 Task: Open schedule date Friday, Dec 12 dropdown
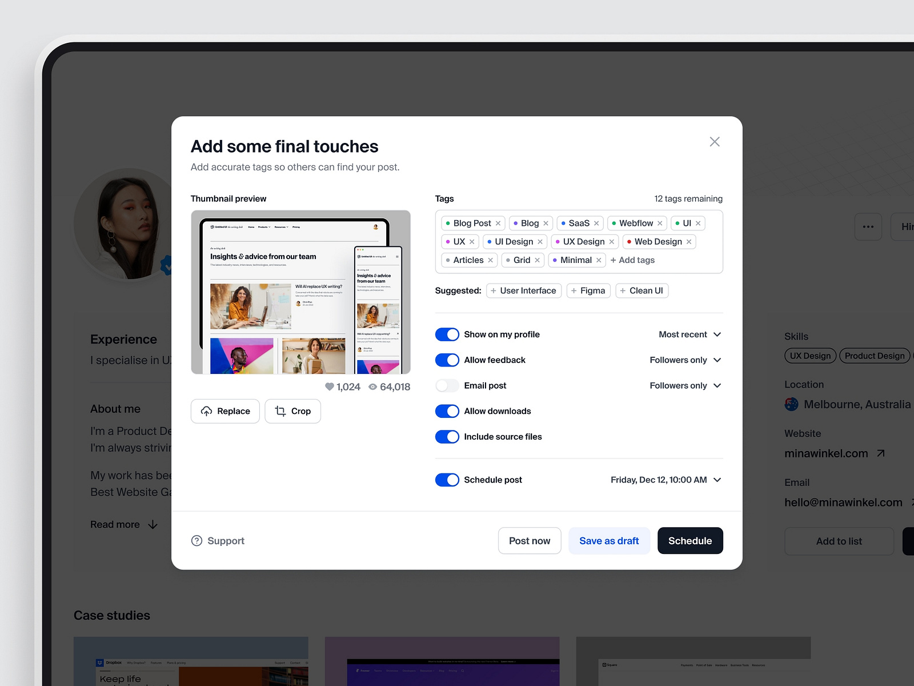click(666, 480)
